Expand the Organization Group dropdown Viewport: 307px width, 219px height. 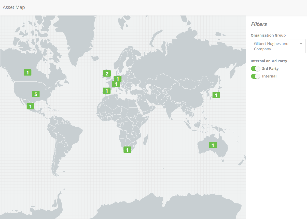point(278,46)
